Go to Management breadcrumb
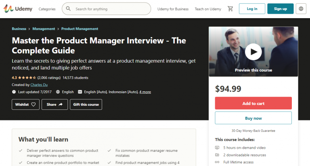 point(44,29)
